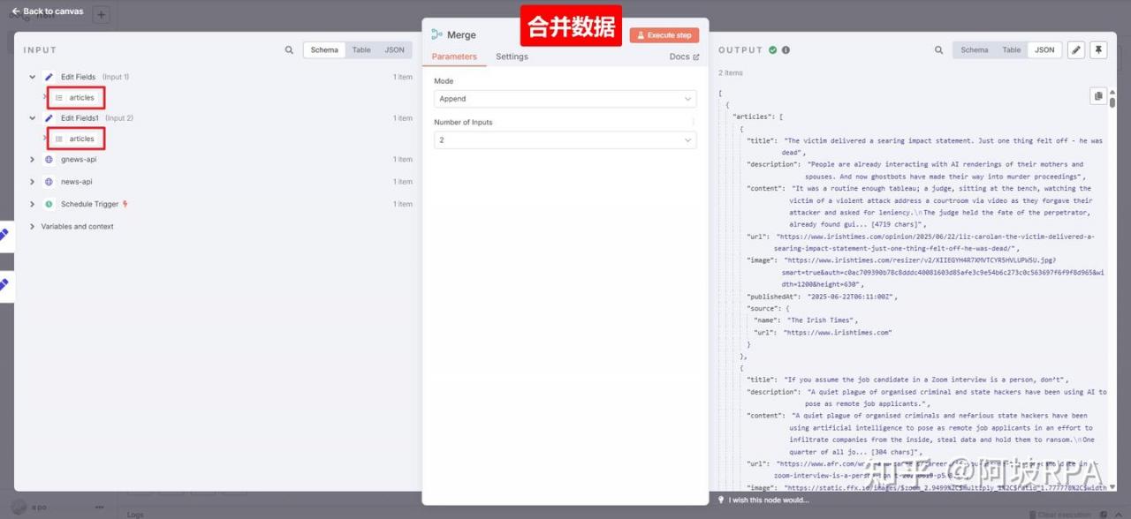Click the info icon next to OUTPUT
The width and height of the screenshot is (1131, 519).
(x=786, y=50)
